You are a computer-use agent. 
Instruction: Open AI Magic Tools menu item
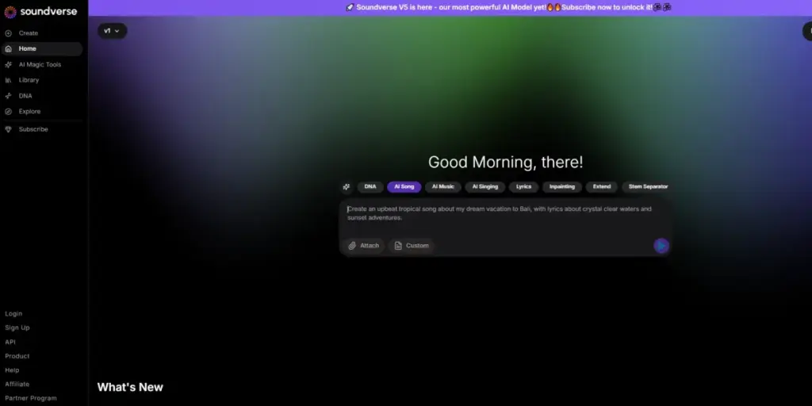41,65
